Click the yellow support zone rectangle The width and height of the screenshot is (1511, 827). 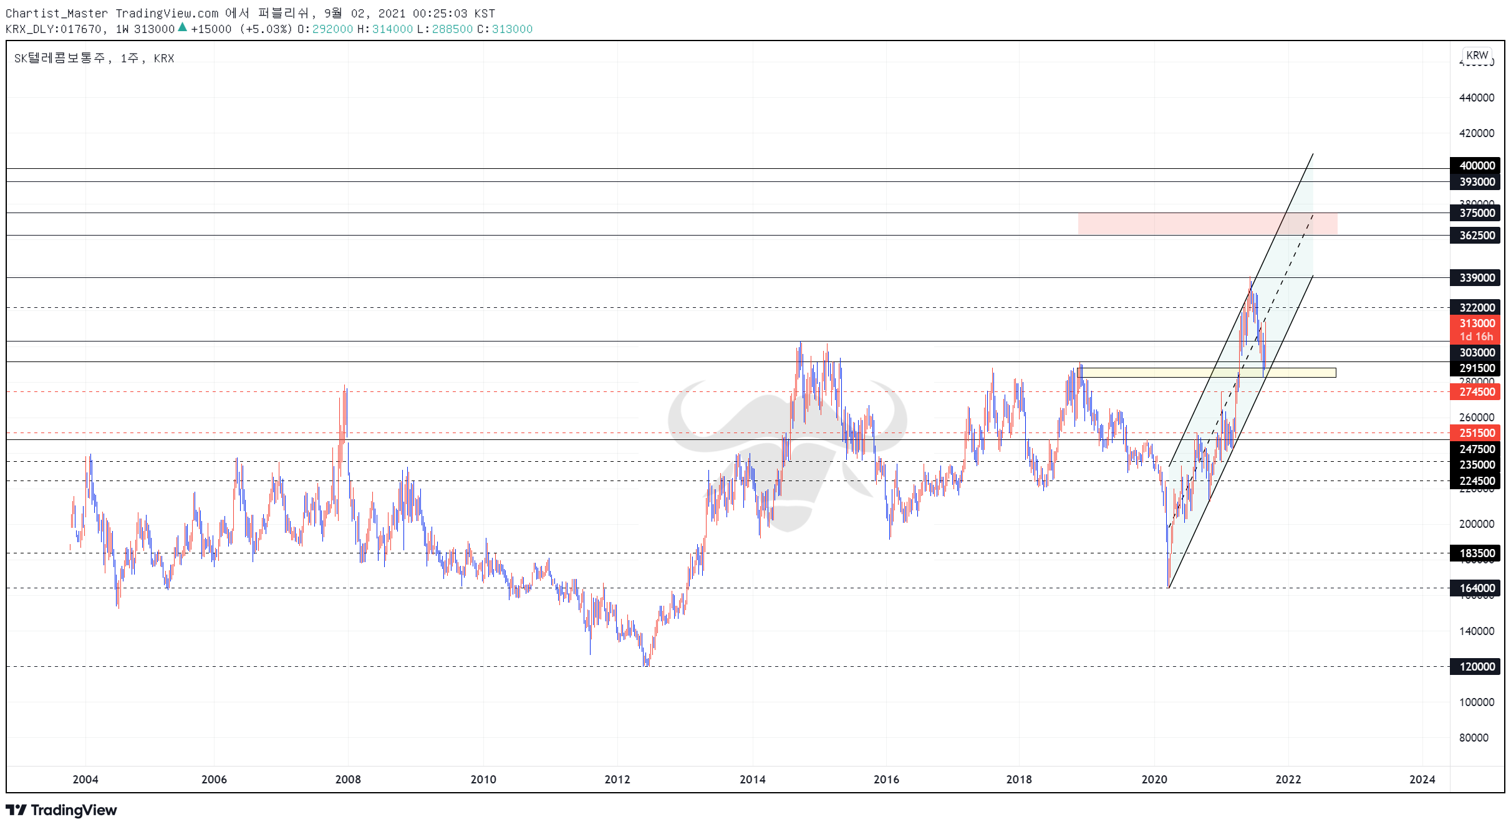tap(1206, 373)
